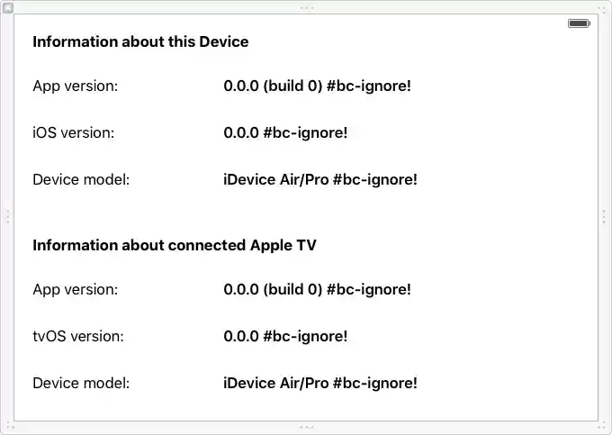Click the top edge resize handle dots
Viewport: 612px width, 435px height.
tap(306, 7)
